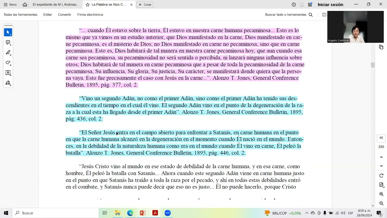Image resolution: width=387 pixels, height=218 pixels.
Task: Open the notifications bell
Action: [302, 5]
